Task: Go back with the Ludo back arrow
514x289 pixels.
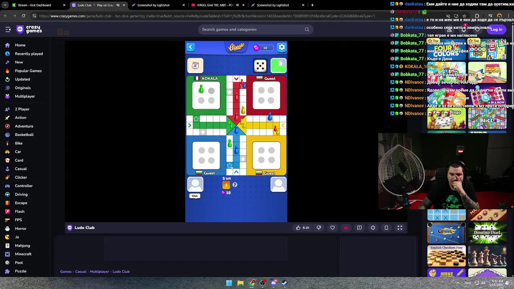Action: tap(190, 47)
